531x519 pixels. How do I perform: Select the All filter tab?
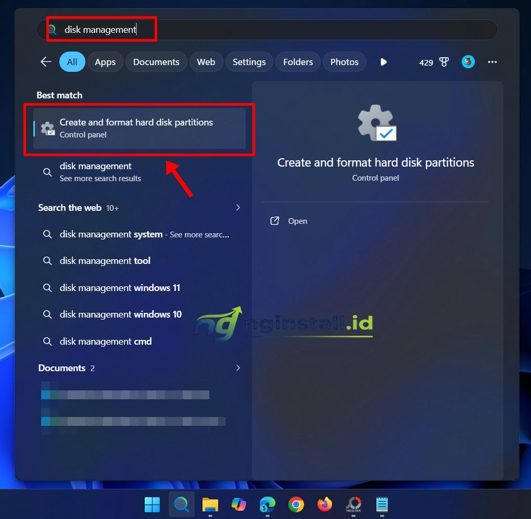pyautogui.click(x=72, y=61)
